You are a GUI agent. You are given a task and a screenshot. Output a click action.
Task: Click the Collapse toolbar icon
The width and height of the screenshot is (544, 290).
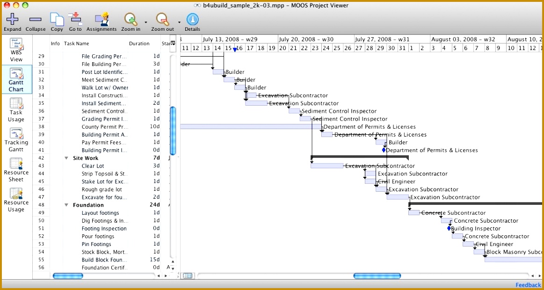coord(36,21)
